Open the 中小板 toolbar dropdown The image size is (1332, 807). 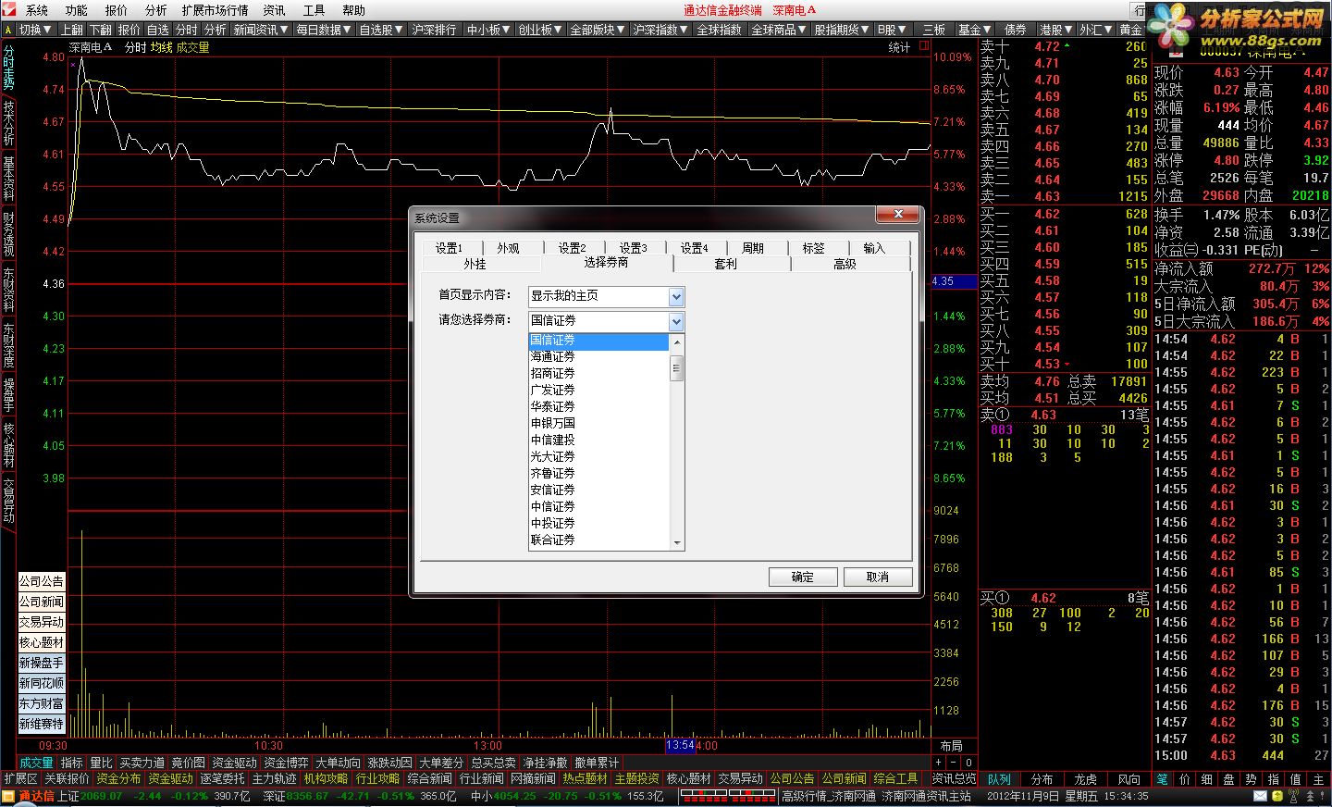click(489, 30)
